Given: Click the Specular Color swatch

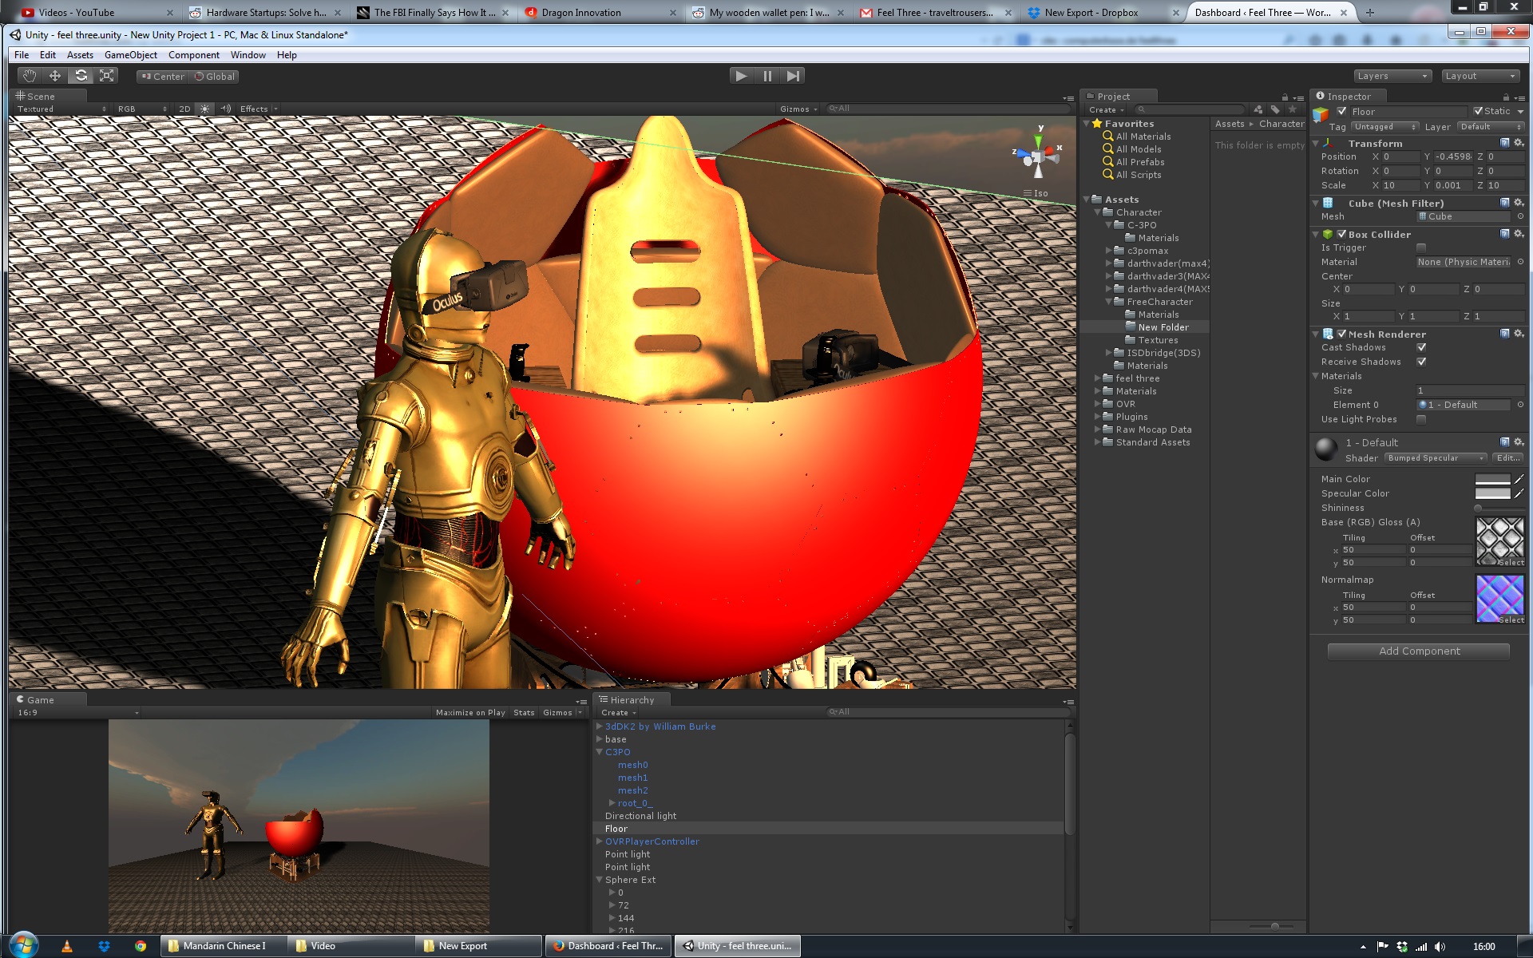Looking at the screenshot, I should click(1492, 493).
